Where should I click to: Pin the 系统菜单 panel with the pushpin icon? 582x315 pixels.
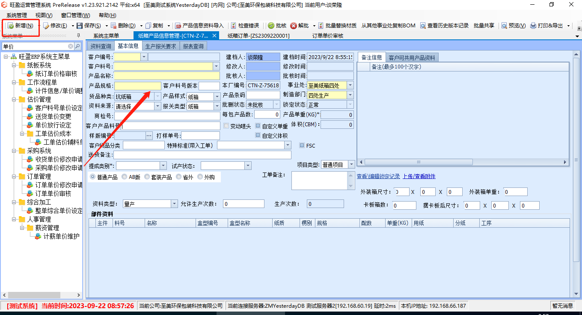(x=78, y=36)
